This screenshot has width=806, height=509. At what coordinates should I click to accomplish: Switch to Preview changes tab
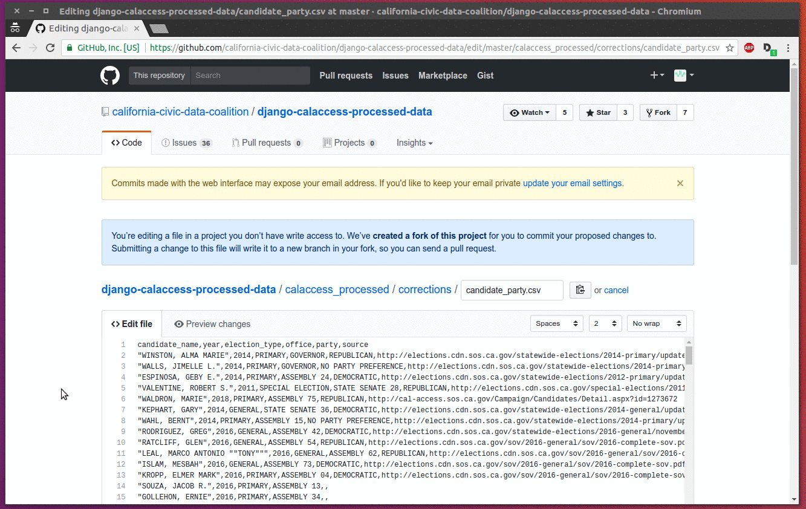[x=212, y=324]
